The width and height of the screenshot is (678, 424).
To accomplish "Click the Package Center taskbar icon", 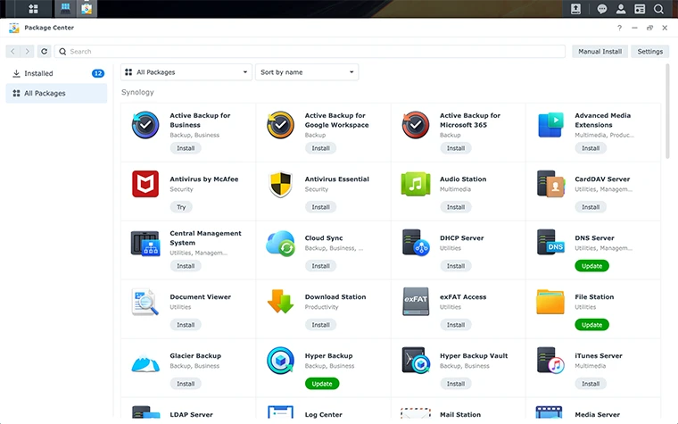I will (87, 9).
